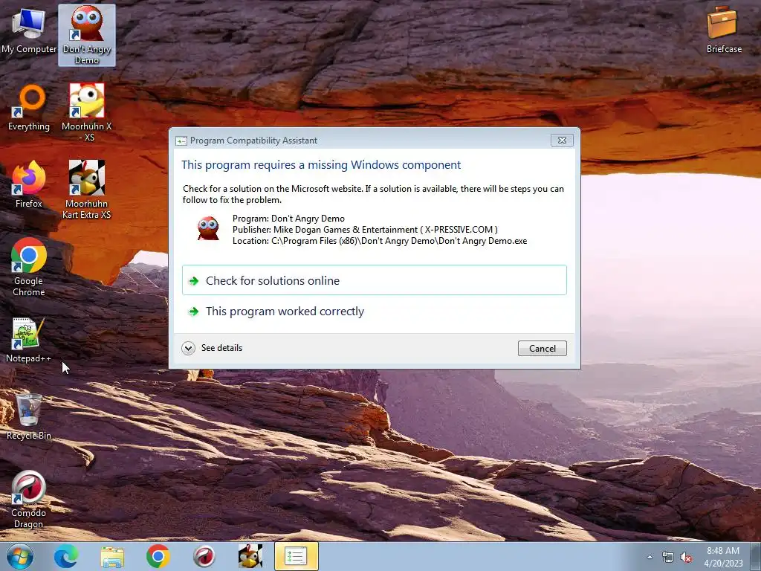Open Windows Explorer from taskbar

point(112,556)
